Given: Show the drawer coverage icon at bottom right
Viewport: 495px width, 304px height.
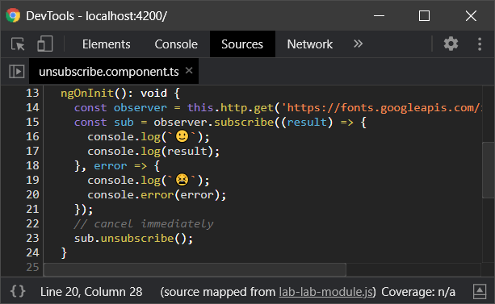Looking at the screenshot, I should [479, 291].
